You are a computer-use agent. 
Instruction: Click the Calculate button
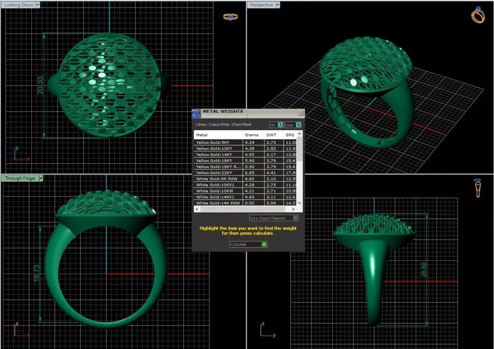248,244
